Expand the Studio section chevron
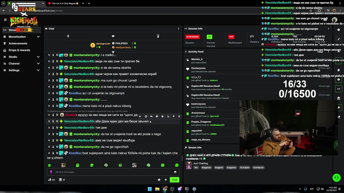 (x=38, y=57)
